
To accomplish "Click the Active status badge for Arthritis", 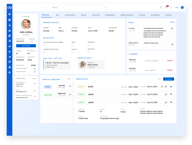I will pos(48,87).
